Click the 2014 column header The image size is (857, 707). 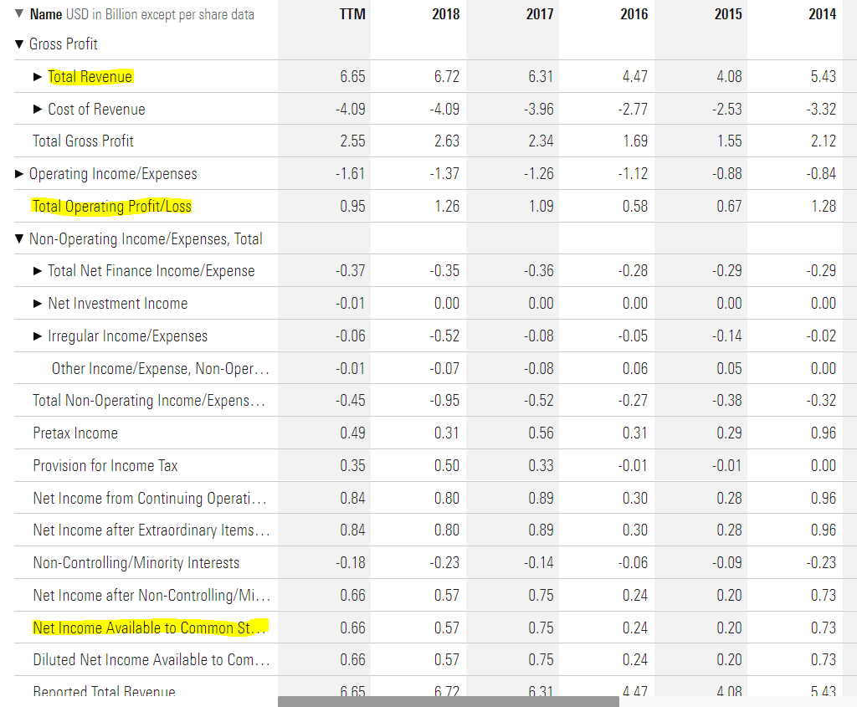[822, 14]
